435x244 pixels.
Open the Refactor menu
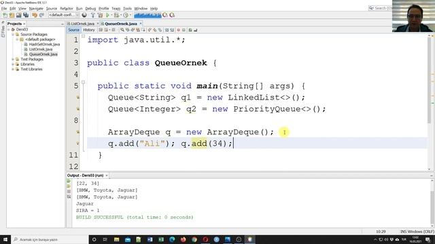point(67,9)
